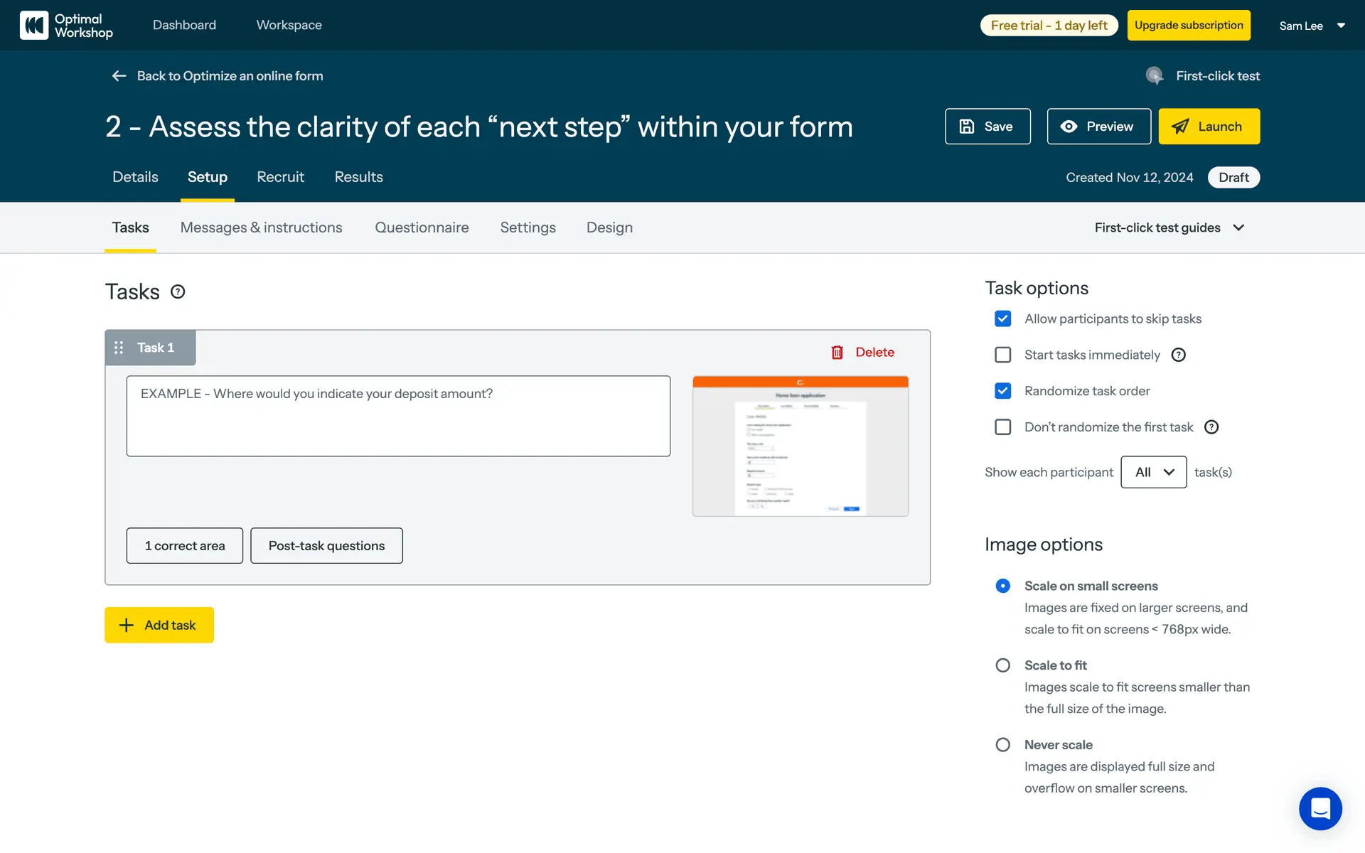The width and height of the screenshot is (1365, 853).
Task: Go to the Recruit tab
Action: 280,177
